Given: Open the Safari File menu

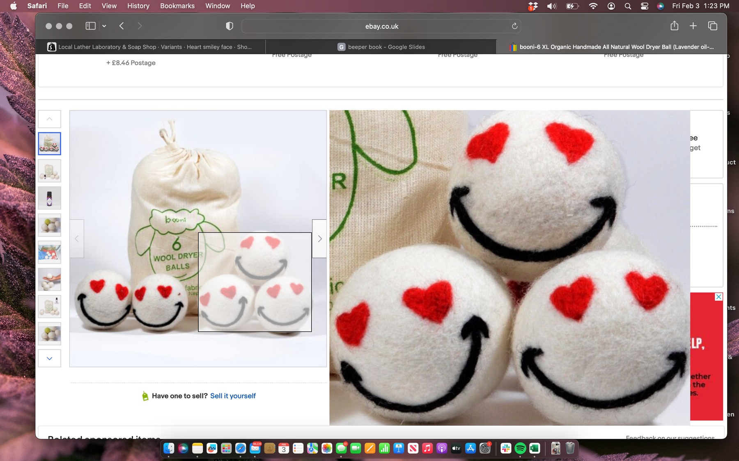Looking at the screenshot, I should point(63,6).
